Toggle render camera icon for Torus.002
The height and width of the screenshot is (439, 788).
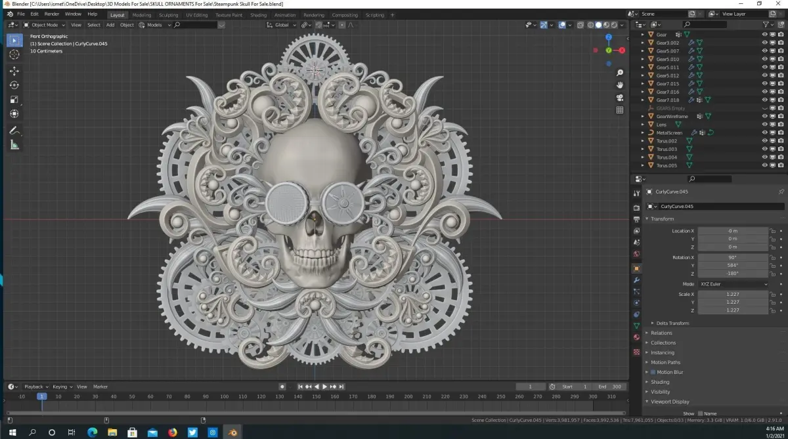click(780, 140)
